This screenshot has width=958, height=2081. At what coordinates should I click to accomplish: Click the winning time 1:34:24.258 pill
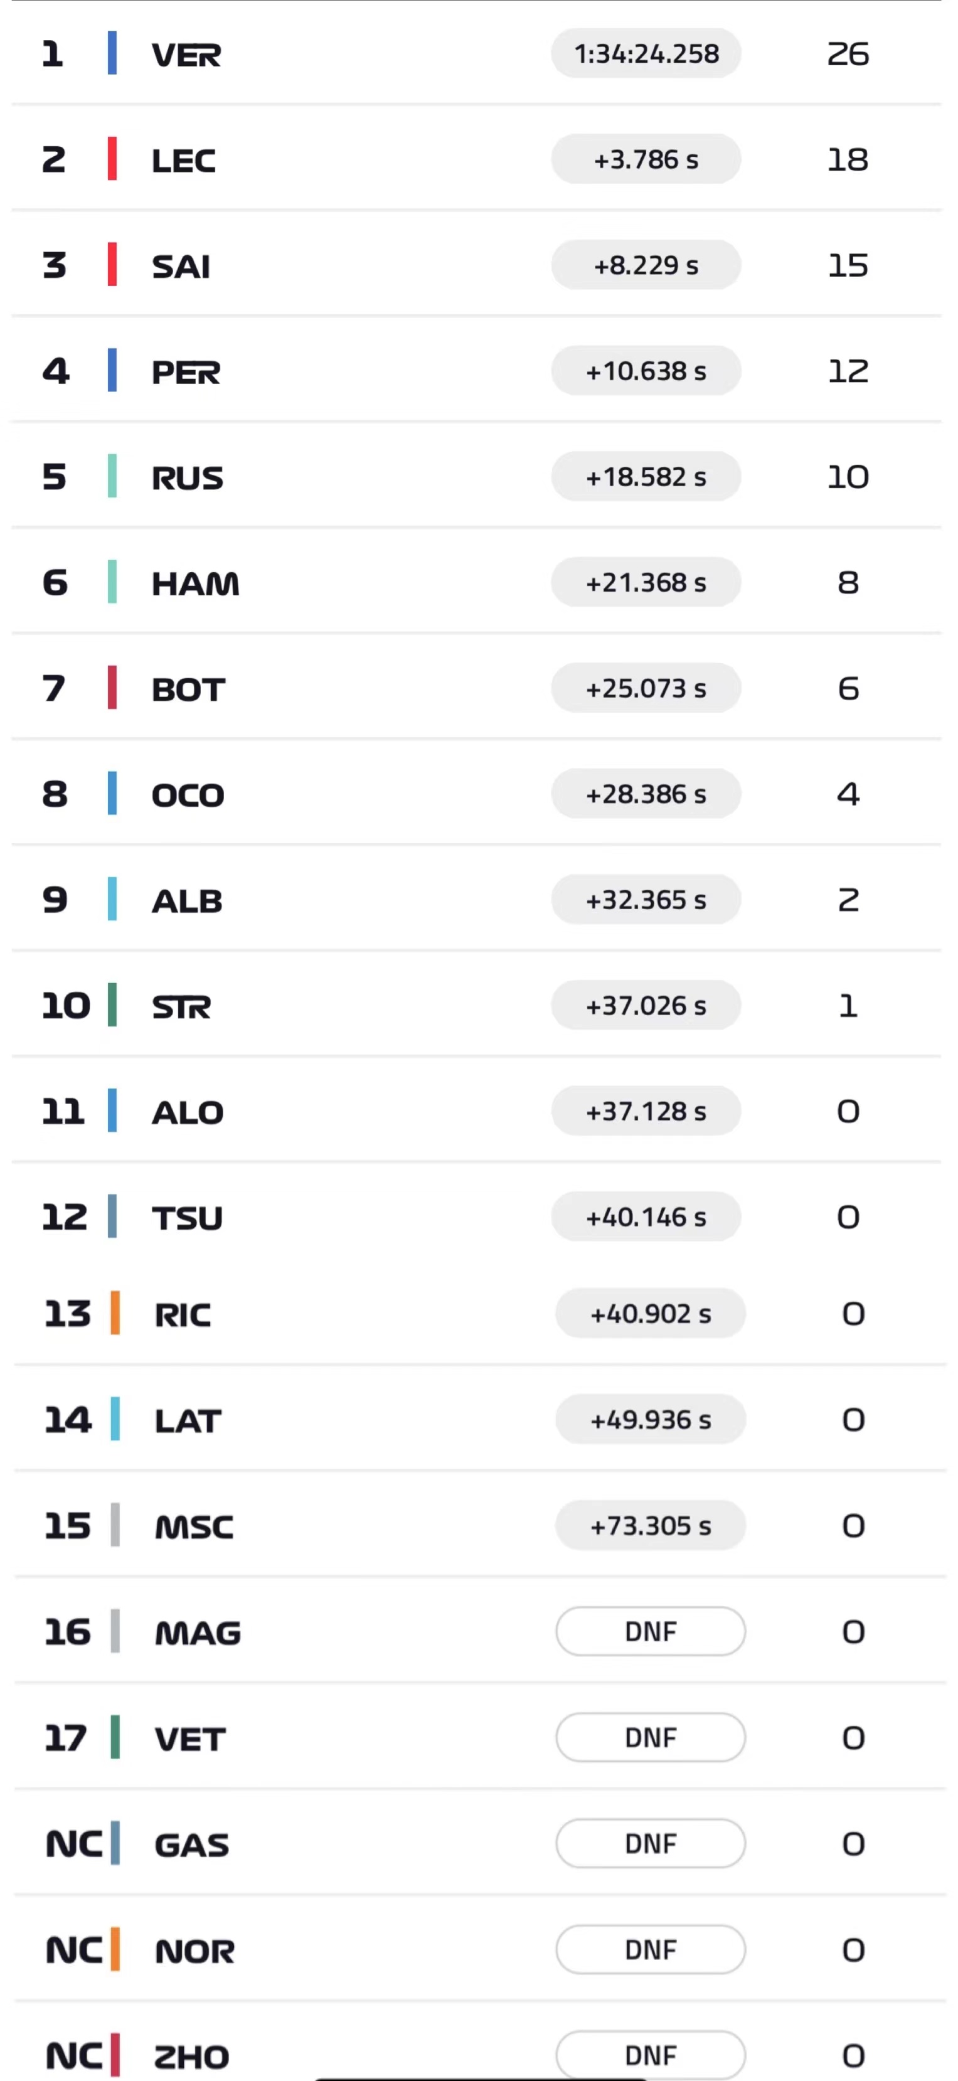(x=646, y=54)
